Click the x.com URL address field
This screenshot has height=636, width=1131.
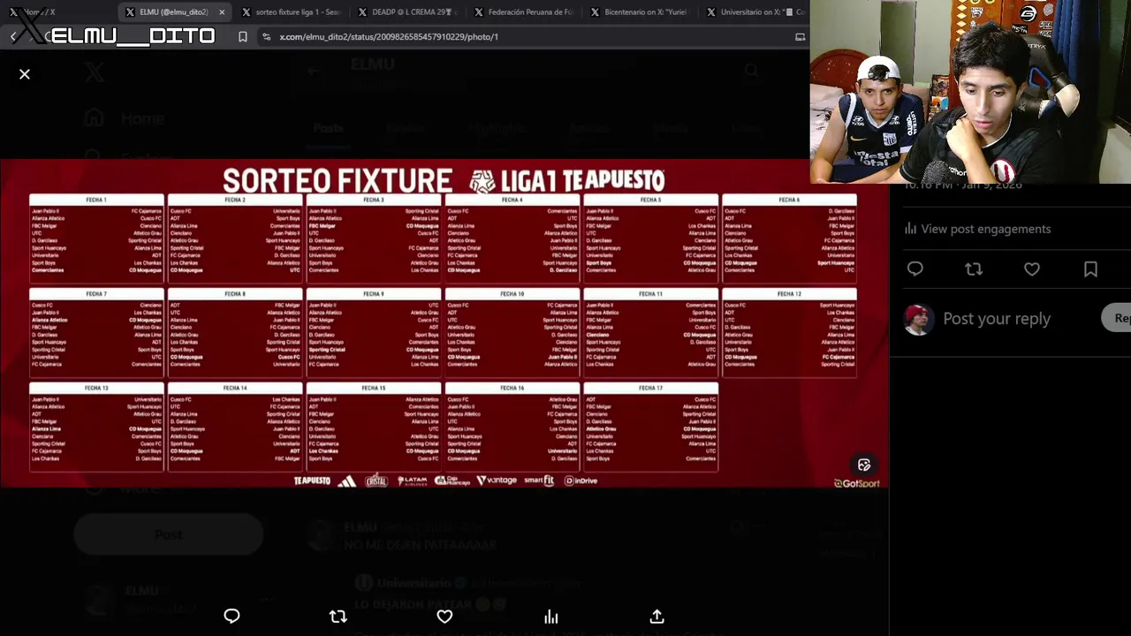coord(389,37)
